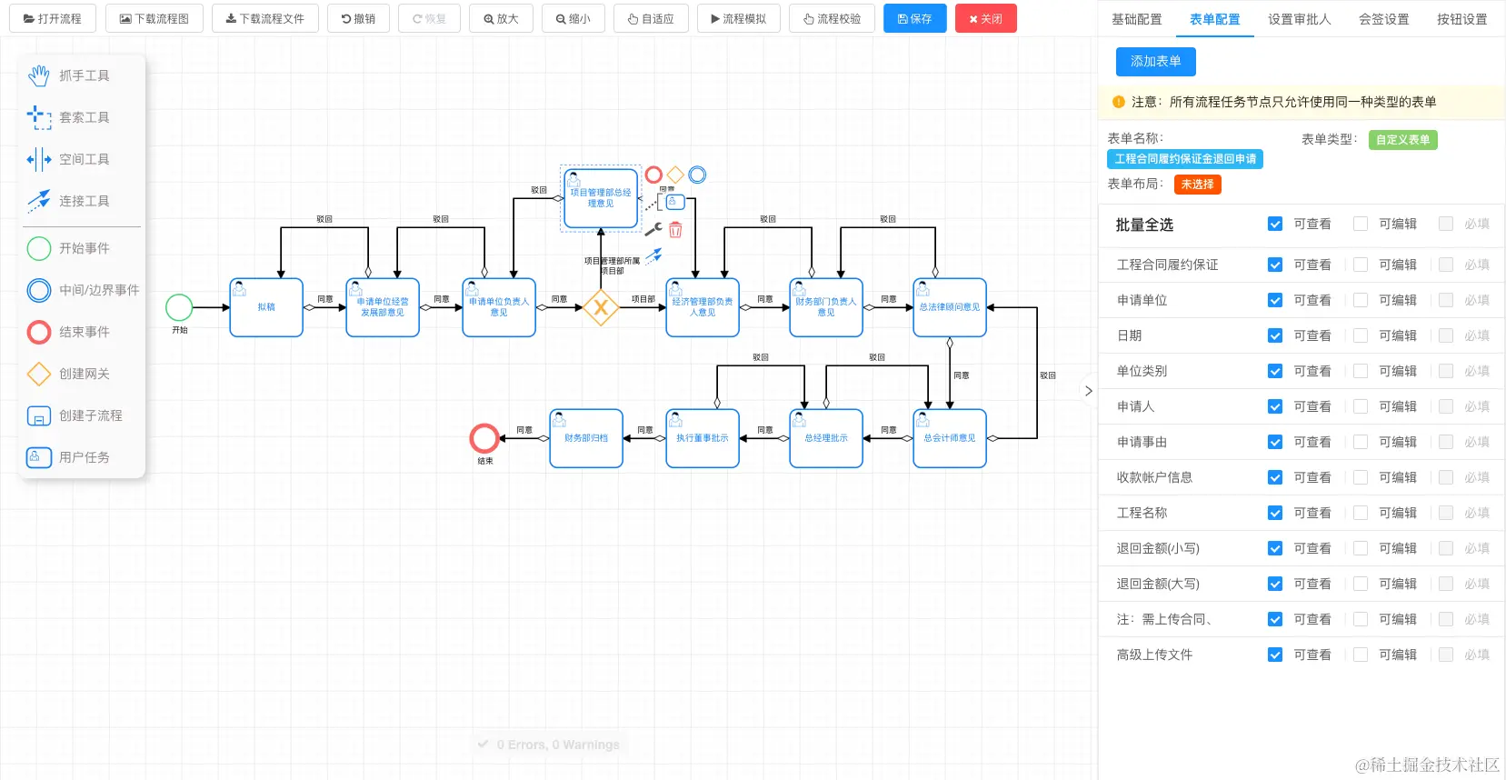Toggle 日期 可编辑 checkbox
Viewport: 1506px width, 780px height.
pos(1361,335)
